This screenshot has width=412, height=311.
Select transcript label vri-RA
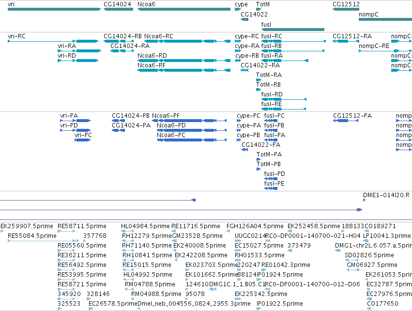click(67, 46)
